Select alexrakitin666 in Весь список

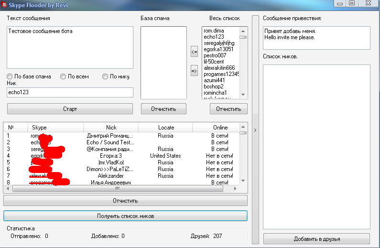click(x=221, y=68)
